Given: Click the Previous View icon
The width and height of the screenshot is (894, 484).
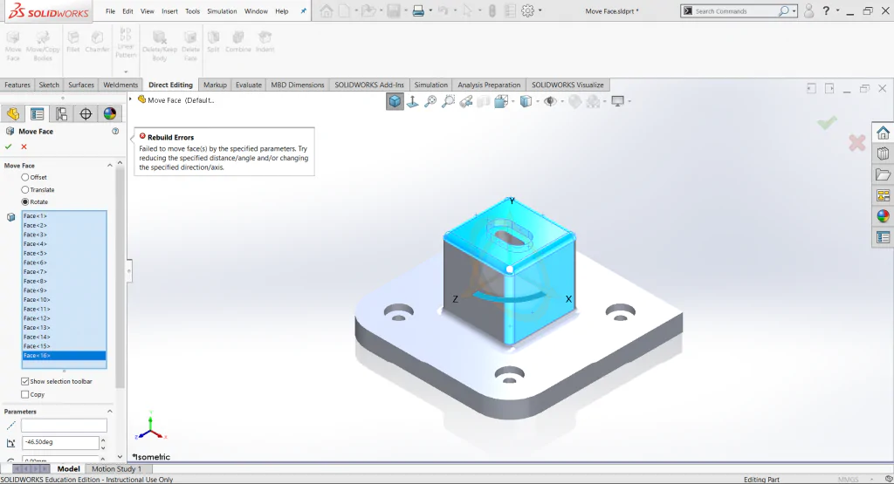Looking at the screenshot, I should tap(466, 101).
